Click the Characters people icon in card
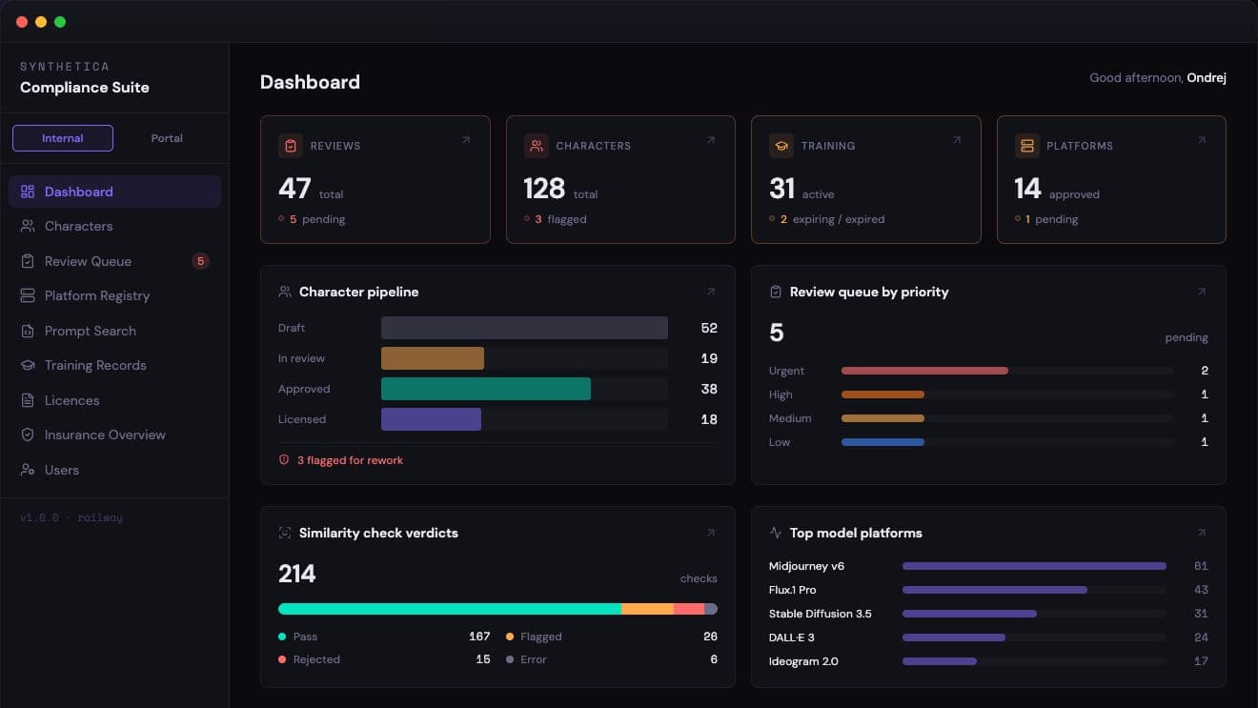This screenshot has width=1258, height=708. (x=537, y=146)
